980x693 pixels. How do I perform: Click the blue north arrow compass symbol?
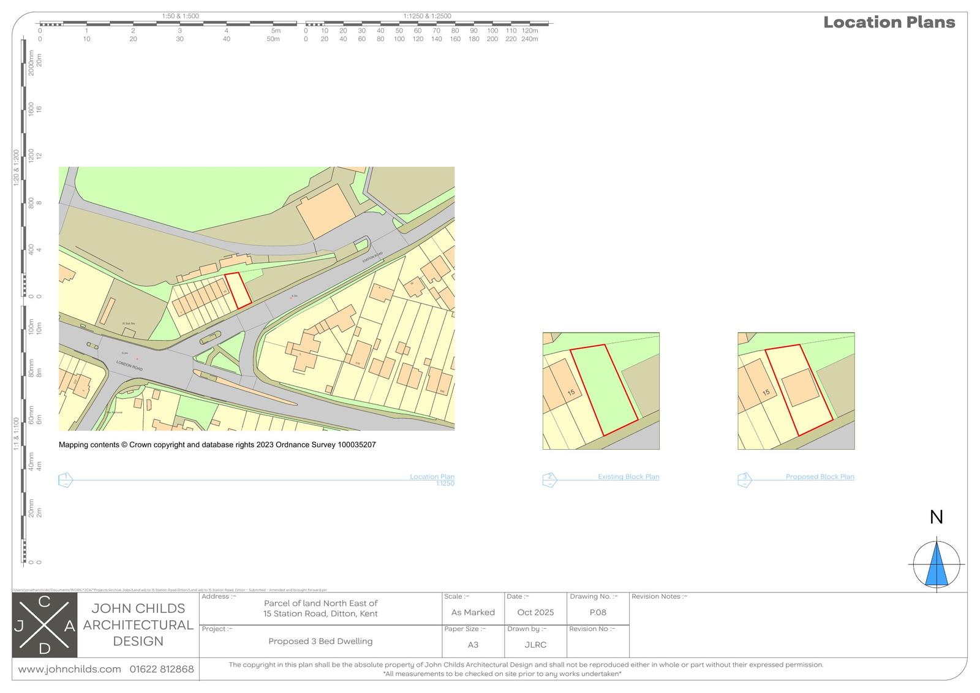tap(936, 564)
